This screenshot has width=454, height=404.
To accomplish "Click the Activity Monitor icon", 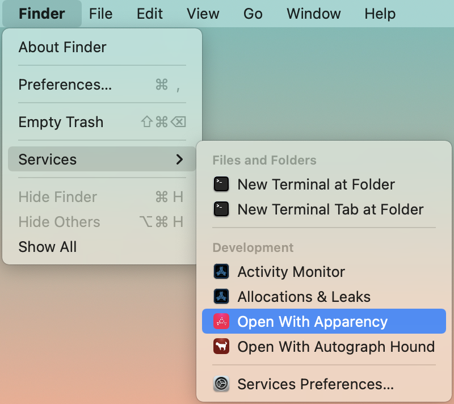I will point(221,271).
